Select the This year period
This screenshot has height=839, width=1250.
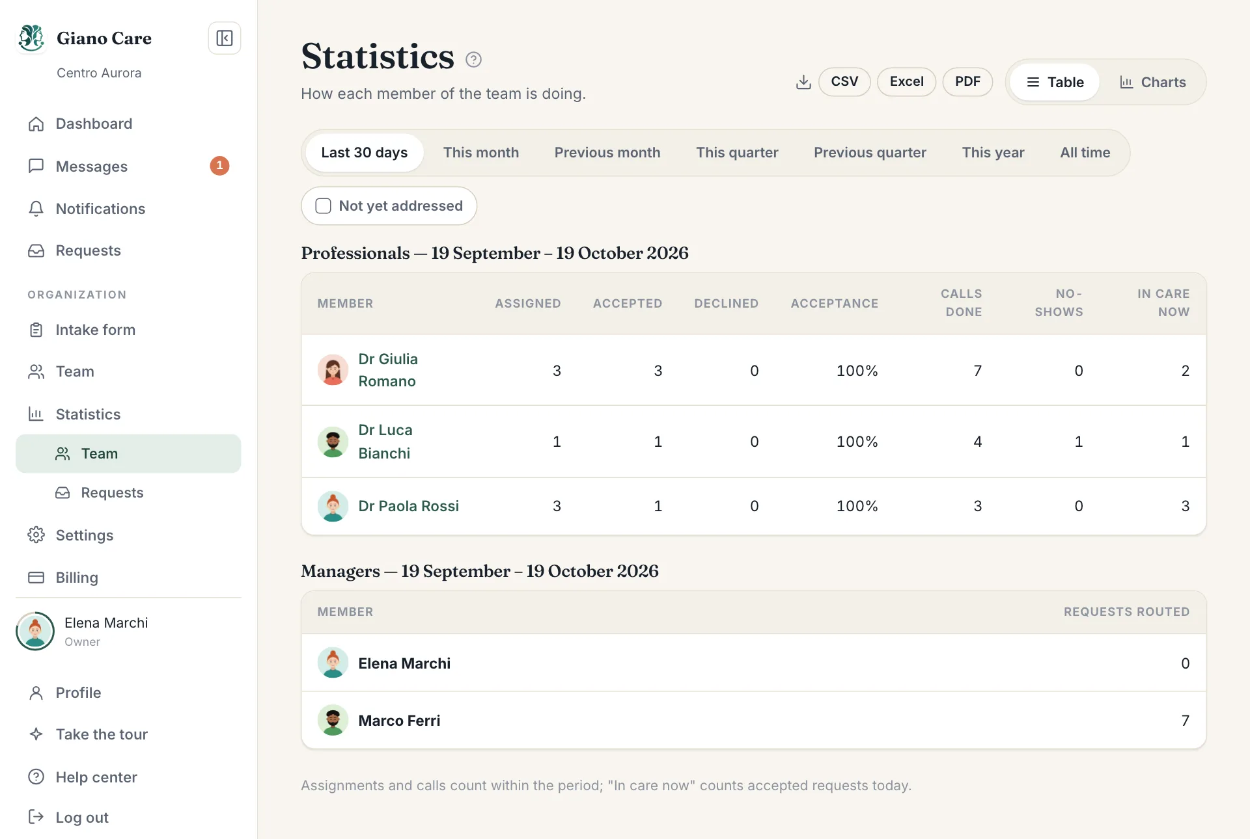pyautogui.click(x=993, y=153)
